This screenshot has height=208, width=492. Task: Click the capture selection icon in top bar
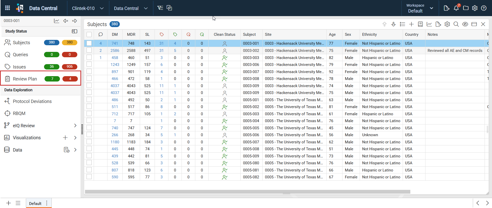point(169,8)
